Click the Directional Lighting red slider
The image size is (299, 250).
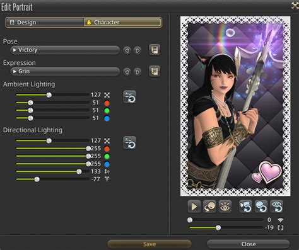(52, 149)
